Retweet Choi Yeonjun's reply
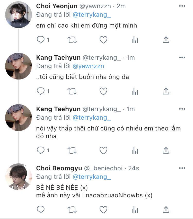This screenshot has height=219, width=193. [71, 40]
